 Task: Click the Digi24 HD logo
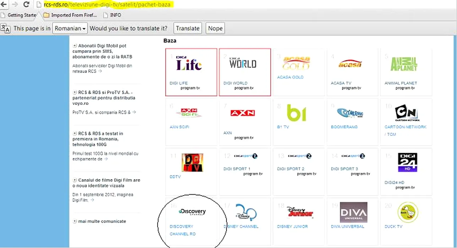[407, 163]
